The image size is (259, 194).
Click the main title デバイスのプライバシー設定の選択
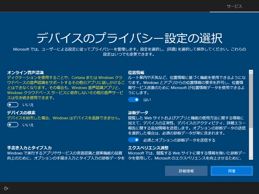[x=129, y=38]
